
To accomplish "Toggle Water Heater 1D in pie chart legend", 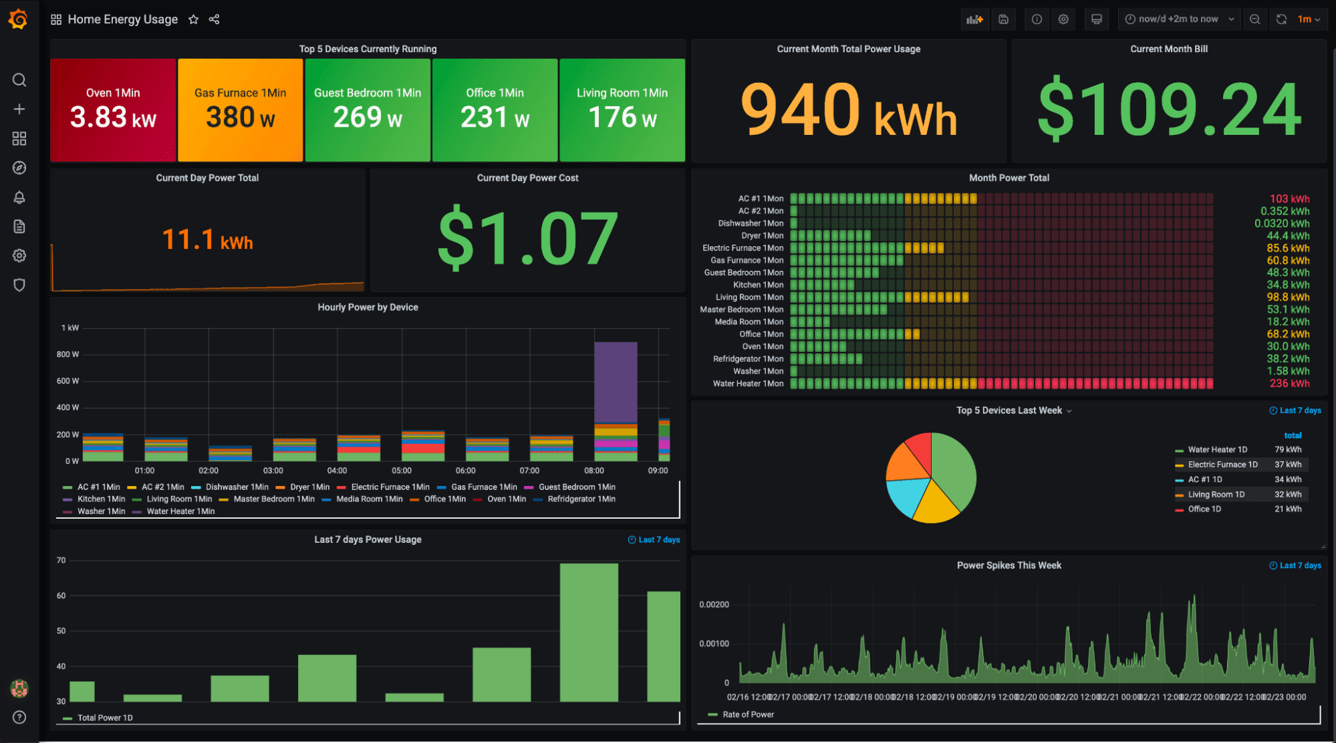I will pyautogui.click(x=1216, y=449).
